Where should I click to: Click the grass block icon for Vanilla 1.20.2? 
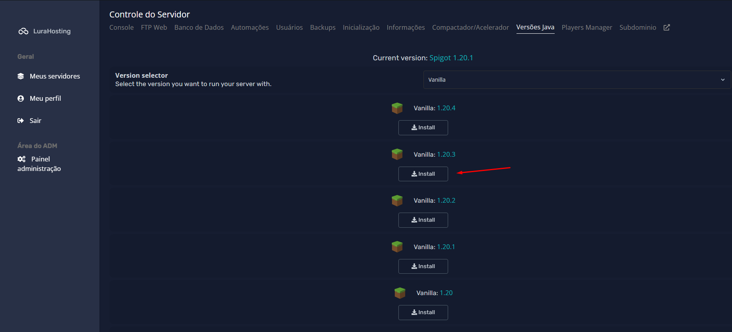pyautogui.click(x=397, y=200)
